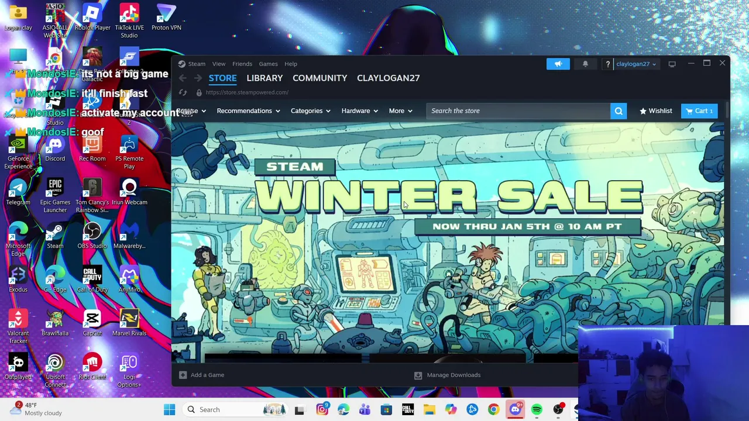
Task: Select the Malwarebytes desktop icon
Action: [x=129, y=236]
